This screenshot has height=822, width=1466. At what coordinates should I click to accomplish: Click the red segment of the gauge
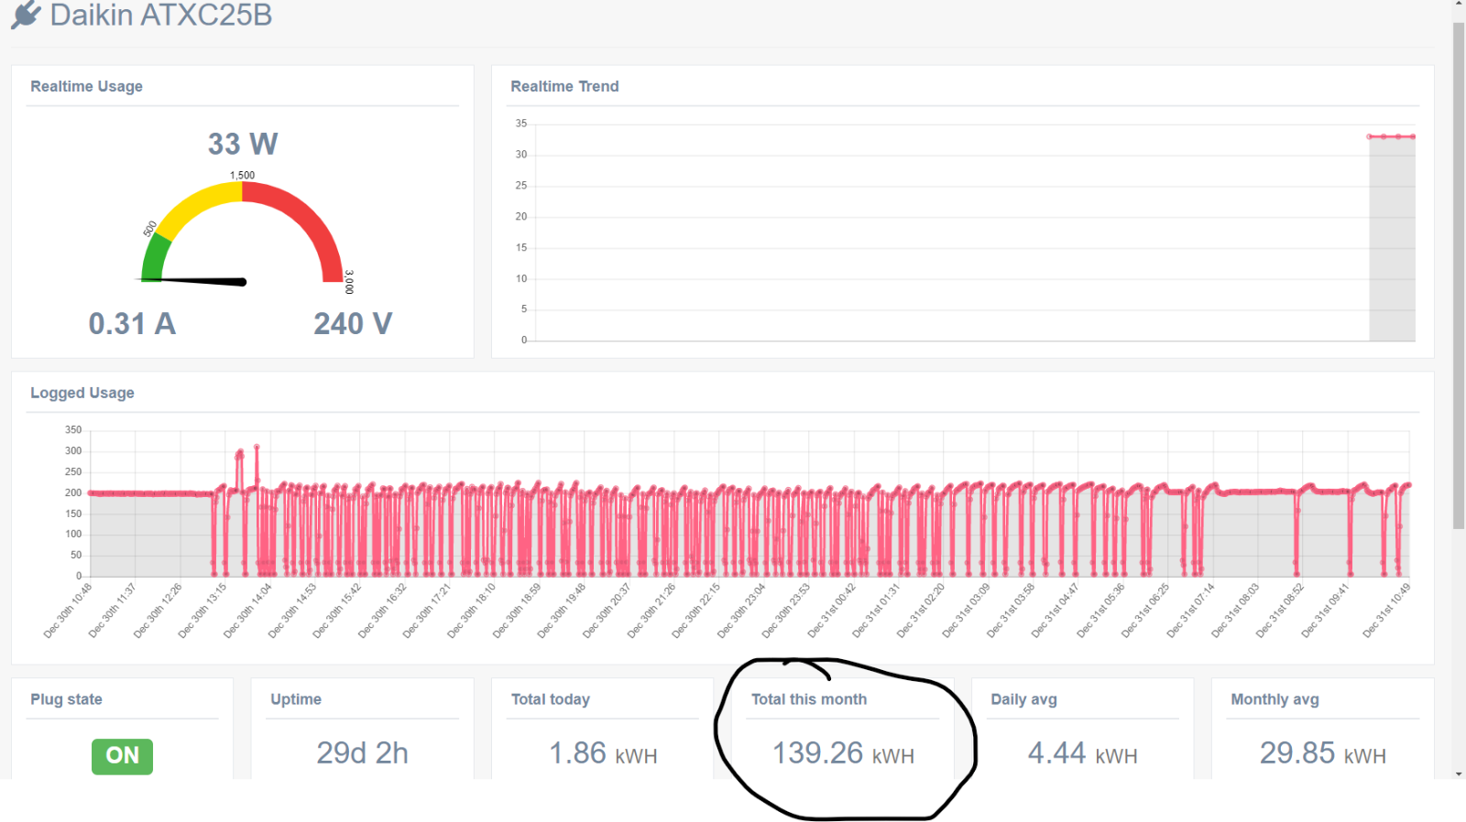(x=307, y=220)
